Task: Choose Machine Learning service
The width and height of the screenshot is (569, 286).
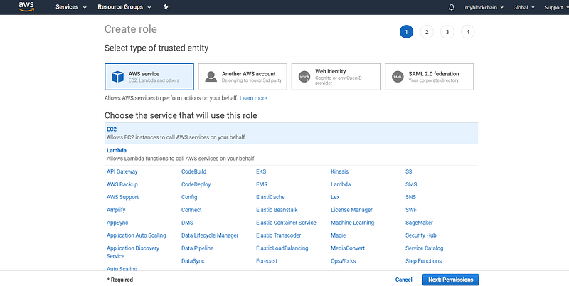Action: click(x=352, y=223)
